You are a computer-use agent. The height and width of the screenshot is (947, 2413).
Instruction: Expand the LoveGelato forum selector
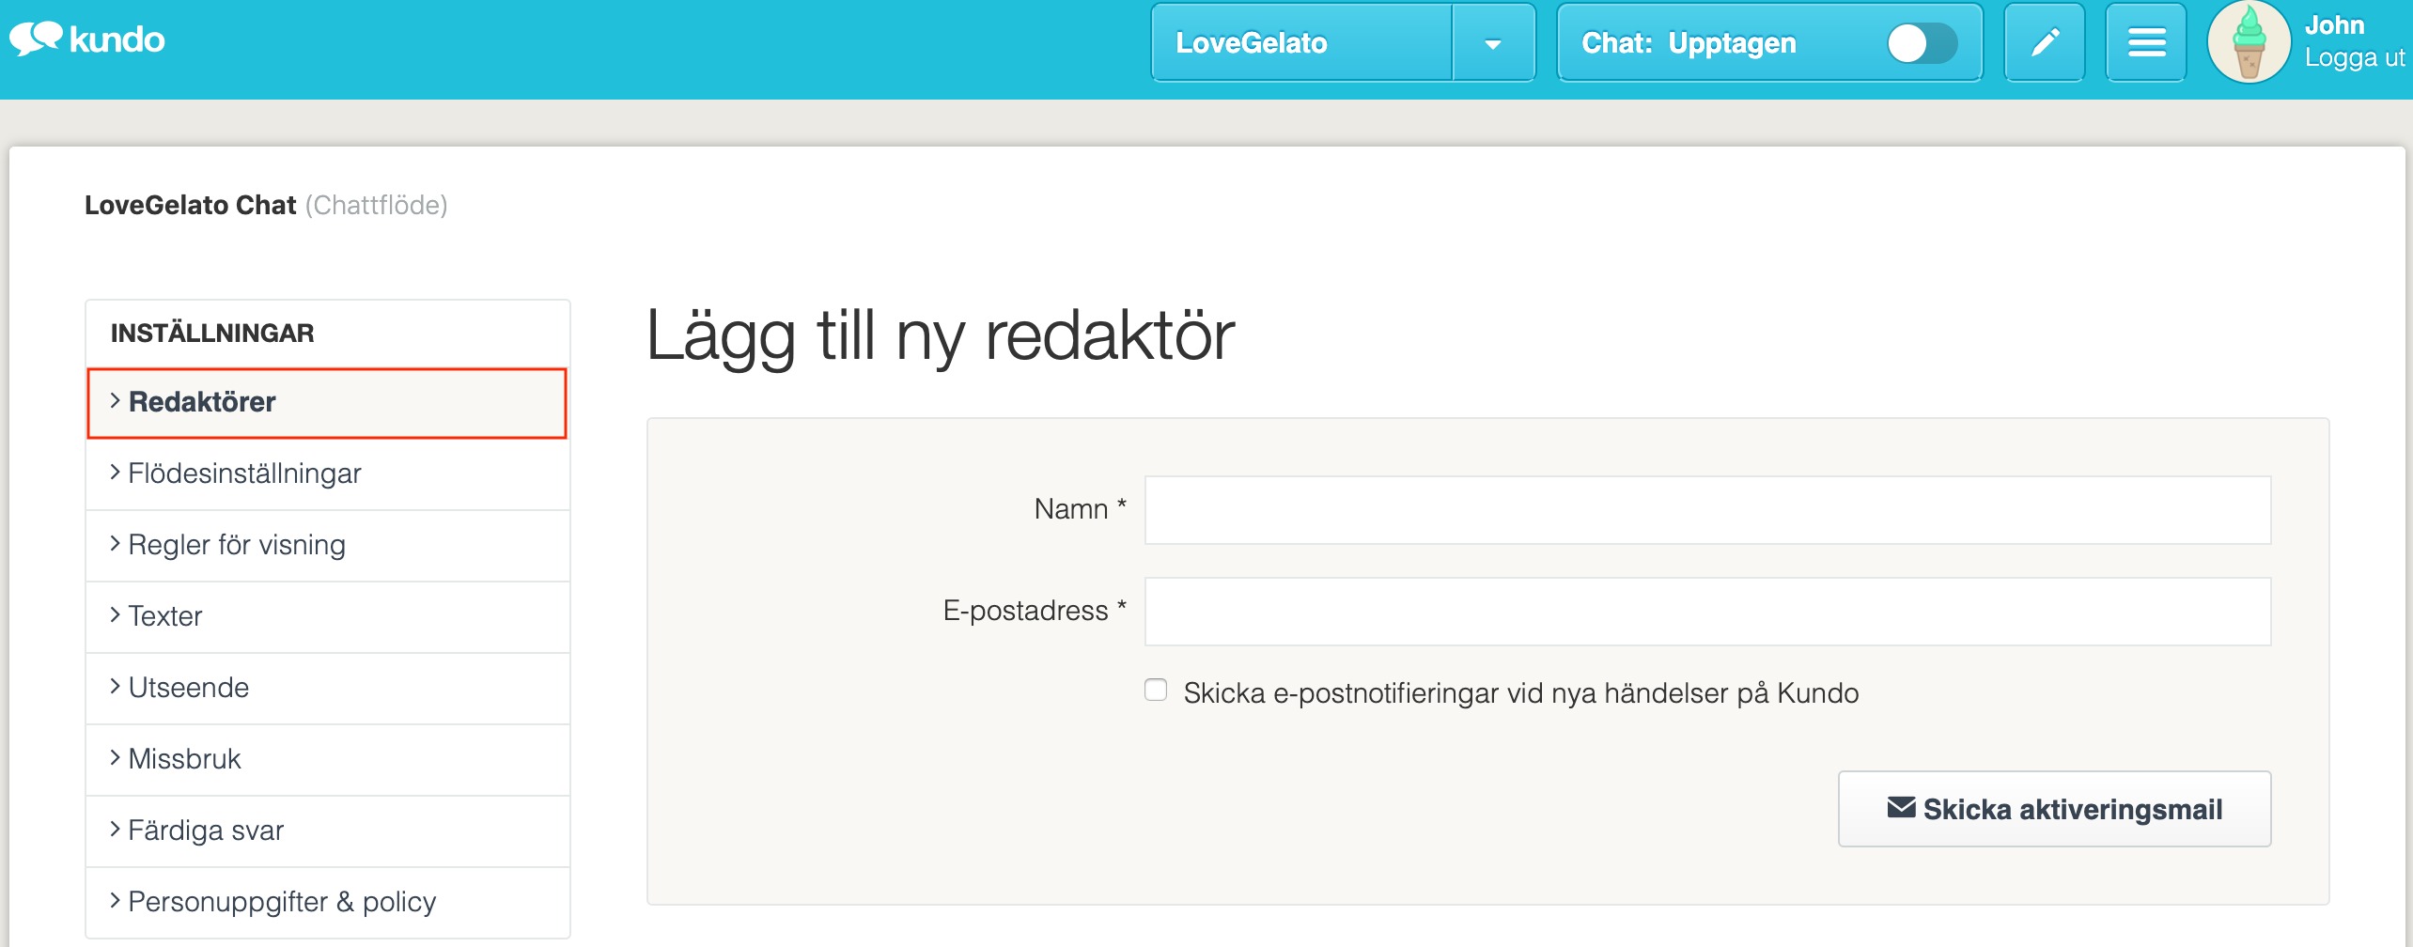pos(1300,43)
